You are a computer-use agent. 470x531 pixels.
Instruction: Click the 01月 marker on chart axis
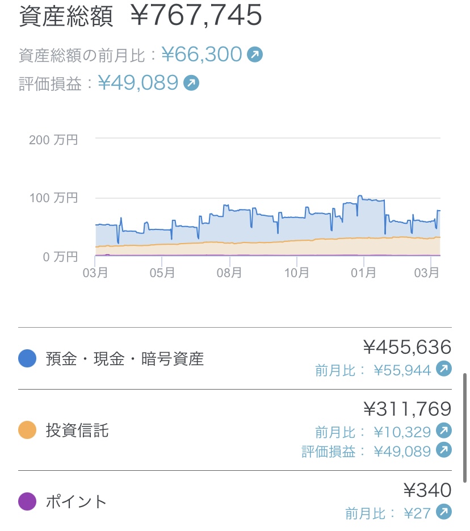click(363, 273)
